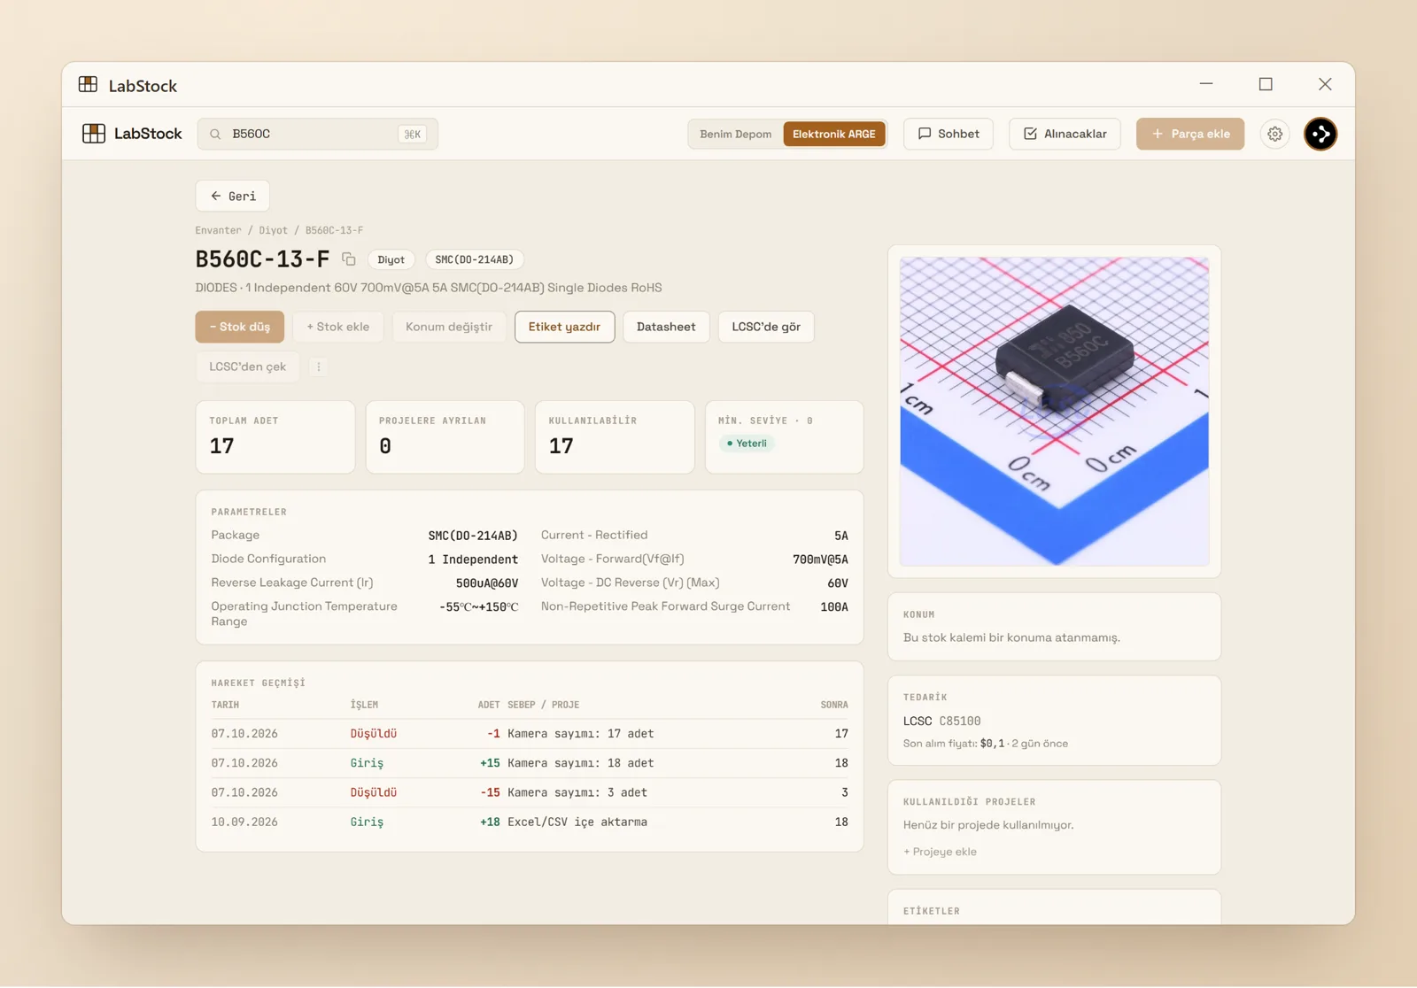The image size is (1417, 988).
Task: Click LCSC part code C85100
Action: coord(960,721)
